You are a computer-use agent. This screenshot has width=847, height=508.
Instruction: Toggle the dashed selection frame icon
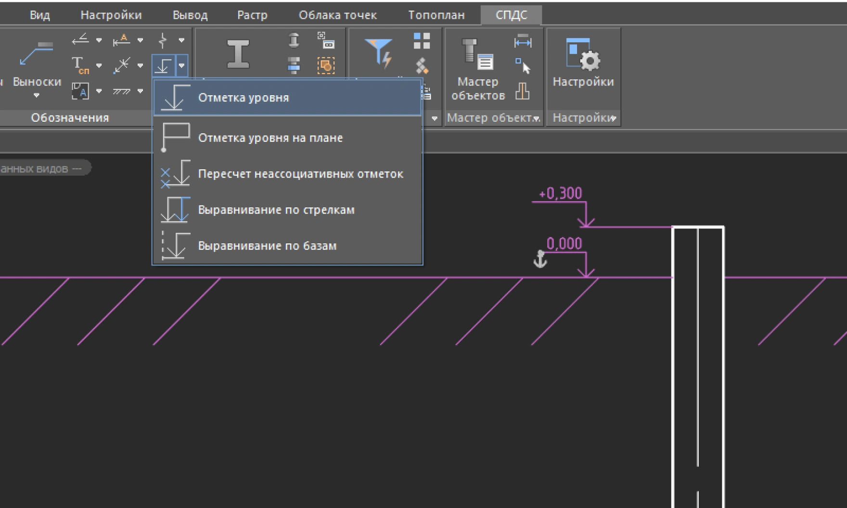(x=326, y=66)
